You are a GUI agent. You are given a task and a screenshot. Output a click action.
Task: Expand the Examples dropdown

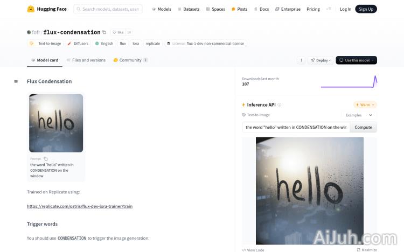pyautogui.click(x=359, y=115)
